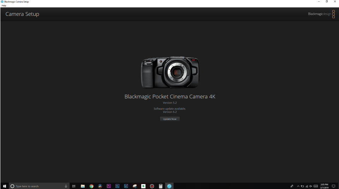Click the Version 5.2 text
Viewport: 339px width, 189px height.
pos(170,103)
